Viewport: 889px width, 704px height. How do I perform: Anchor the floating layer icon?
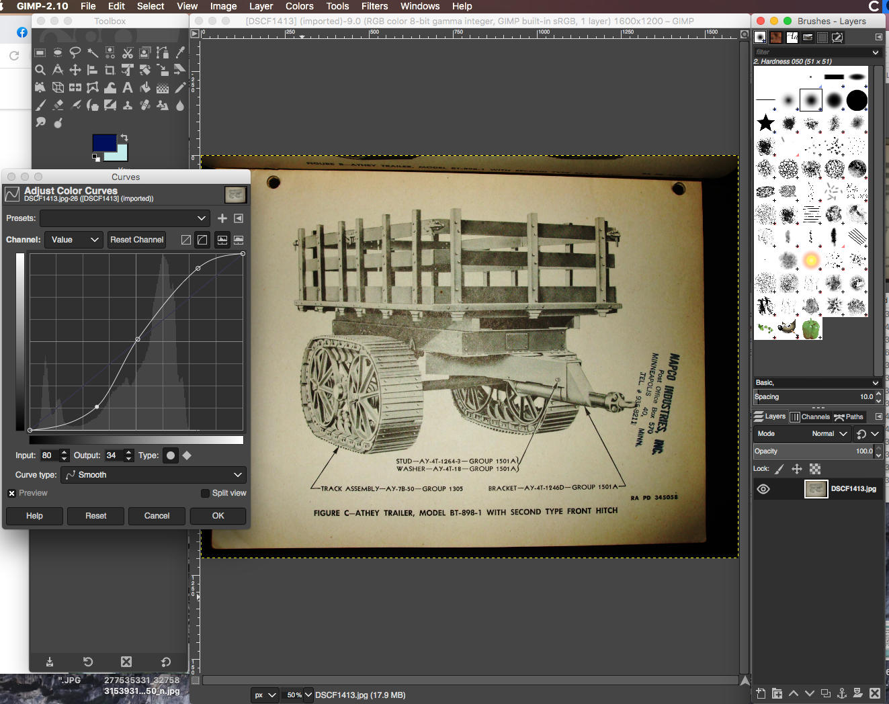coord(842,693)
